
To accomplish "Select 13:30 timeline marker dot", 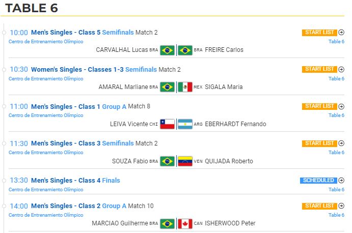I will click(x=4, y=181).
